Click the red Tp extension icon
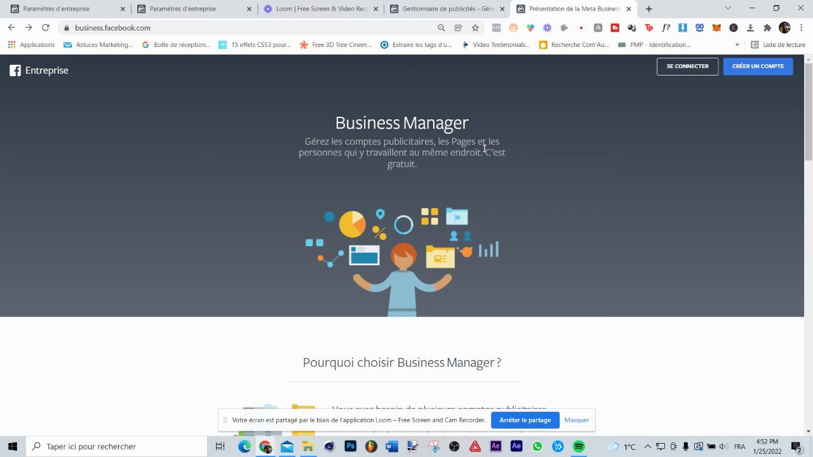 coord(648,28)
